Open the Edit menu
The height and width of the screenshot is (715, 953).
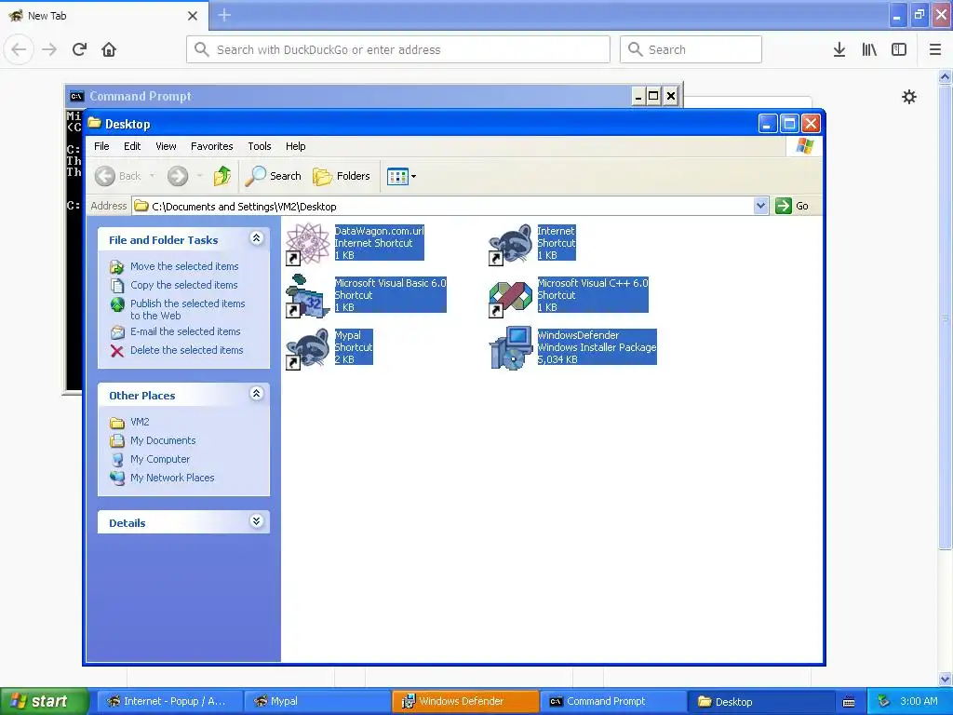pos(132,146)
